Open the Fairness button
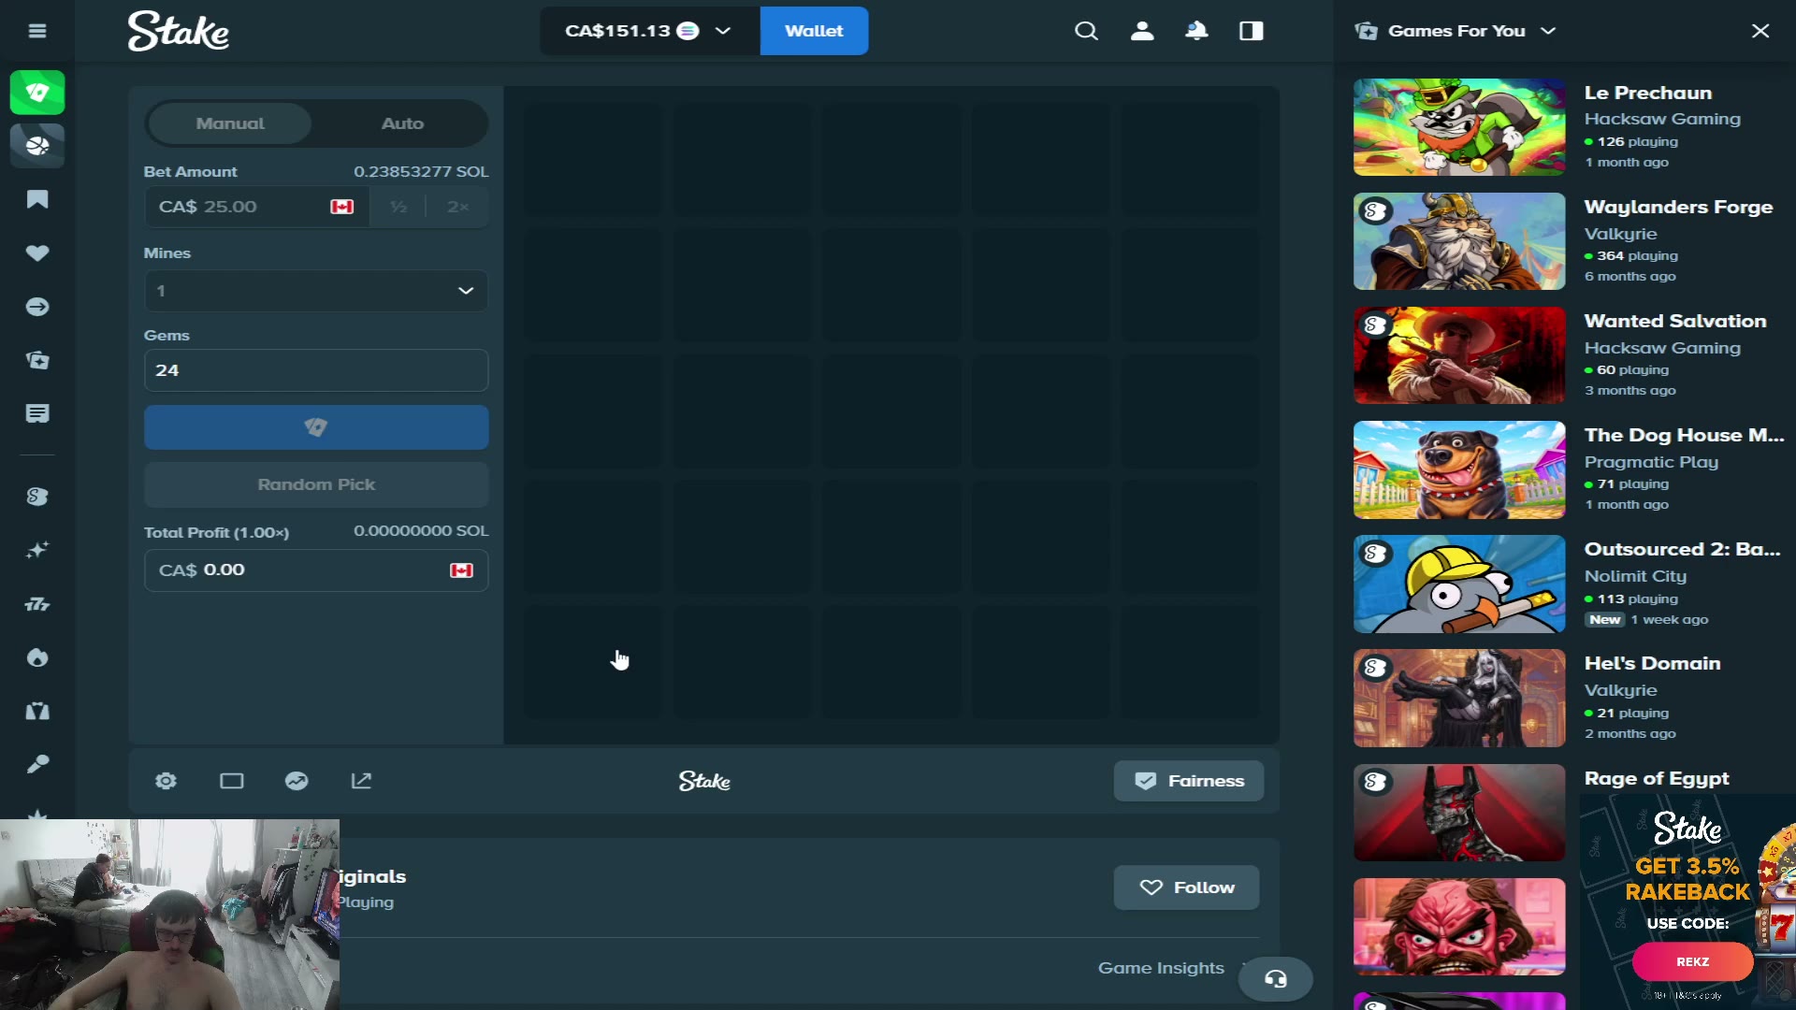Screen dimensions: 1796x1010 tap(1188, 781)
